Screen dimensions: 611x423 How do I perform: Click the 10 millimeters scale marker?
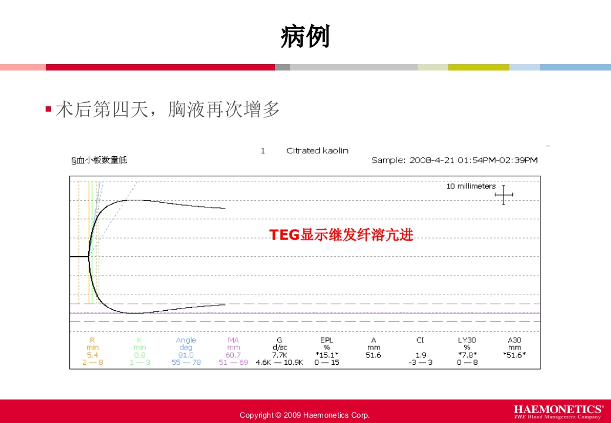470,184
